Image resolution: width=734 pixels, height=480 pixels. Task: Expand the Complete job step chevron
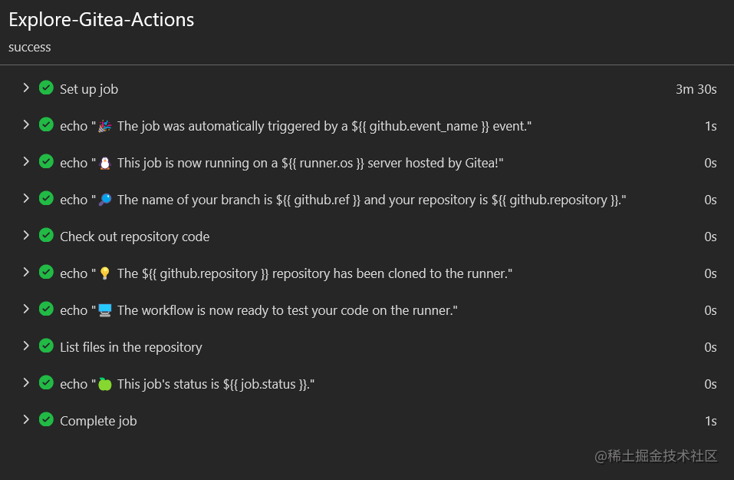point(26,420)
